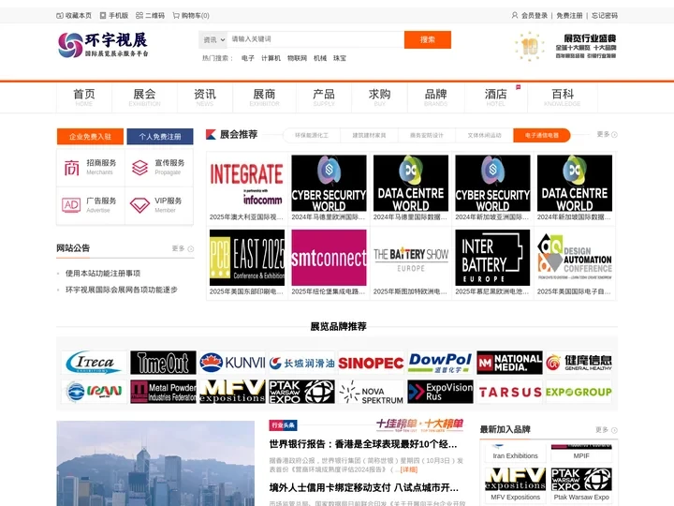Click the 长城润滑油 brand logo
The height and width of the screenshot is (506, 674).
coord(301,363)
